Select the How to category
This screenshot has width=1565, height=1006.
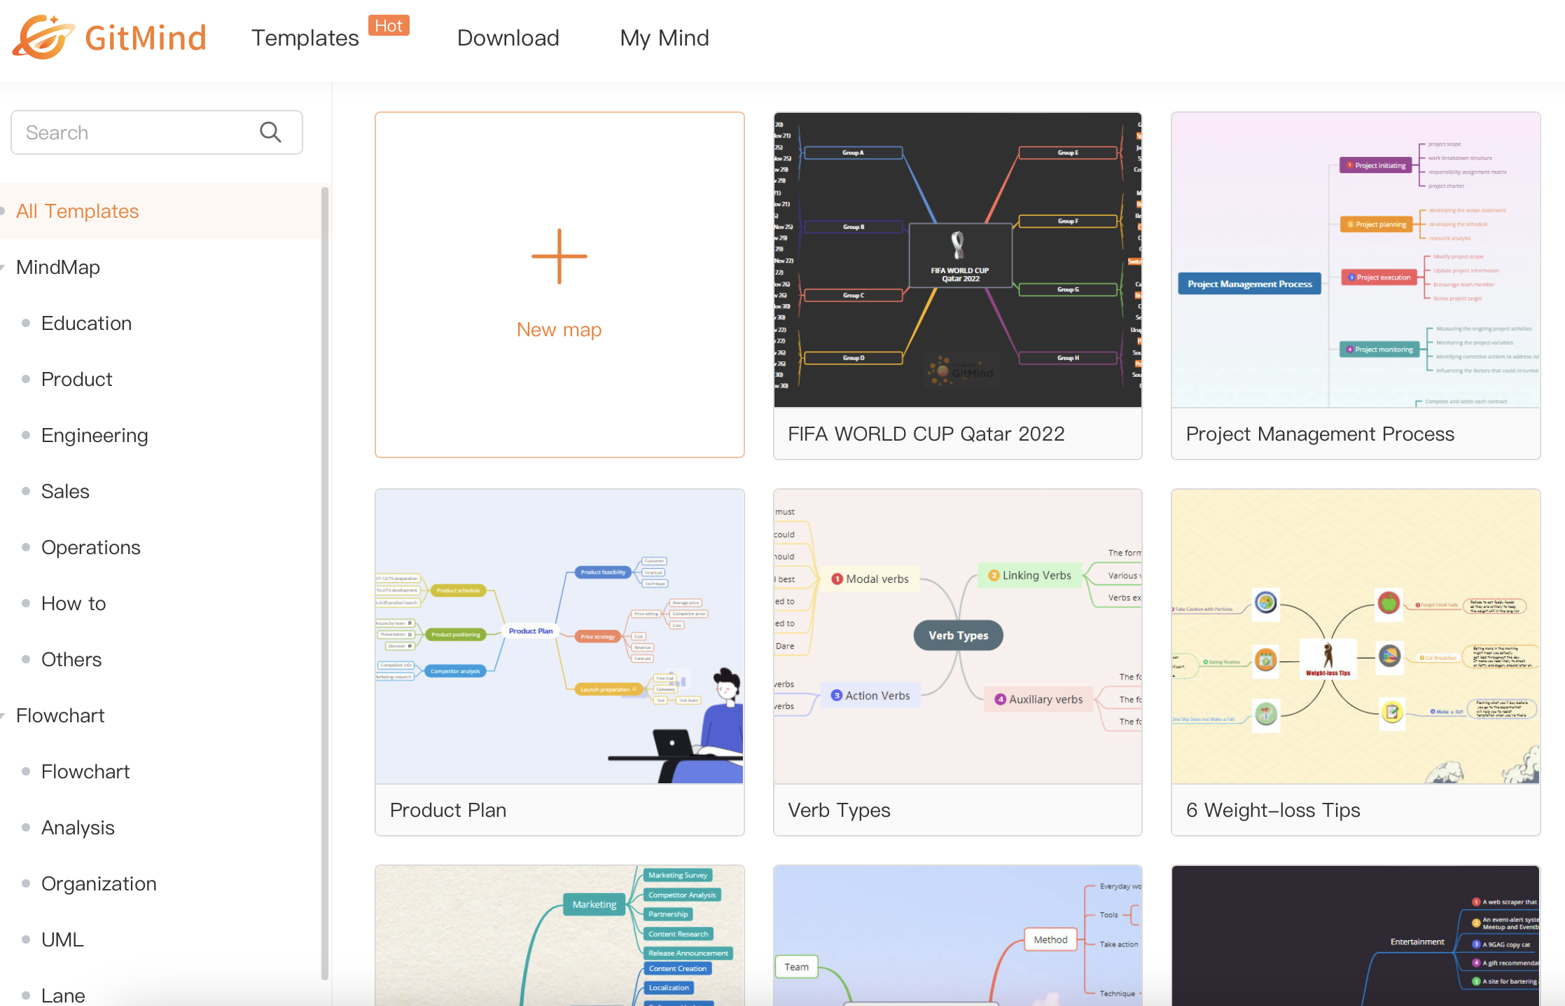[x=74, y=603]
